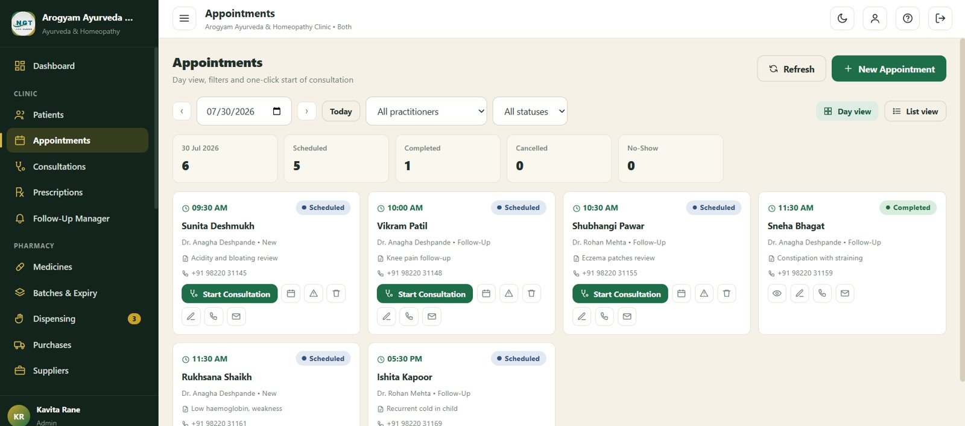
Task: Open Consultations in the sidebar
Action: tap(77, 167)
